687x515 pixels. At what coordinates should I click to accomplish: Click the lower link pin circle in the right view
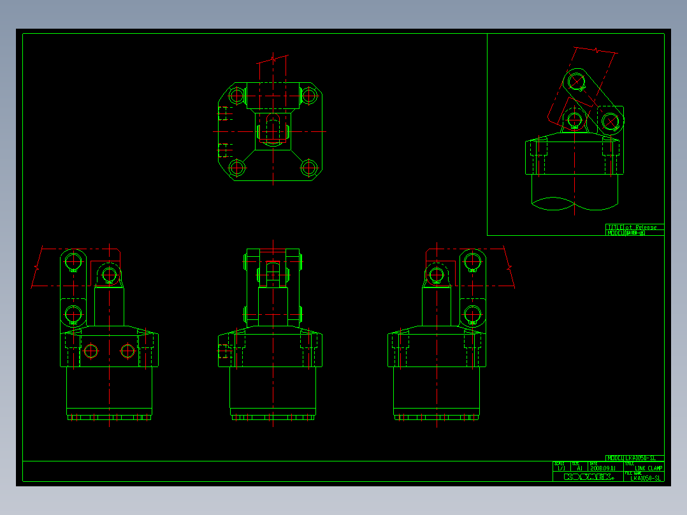472,314
